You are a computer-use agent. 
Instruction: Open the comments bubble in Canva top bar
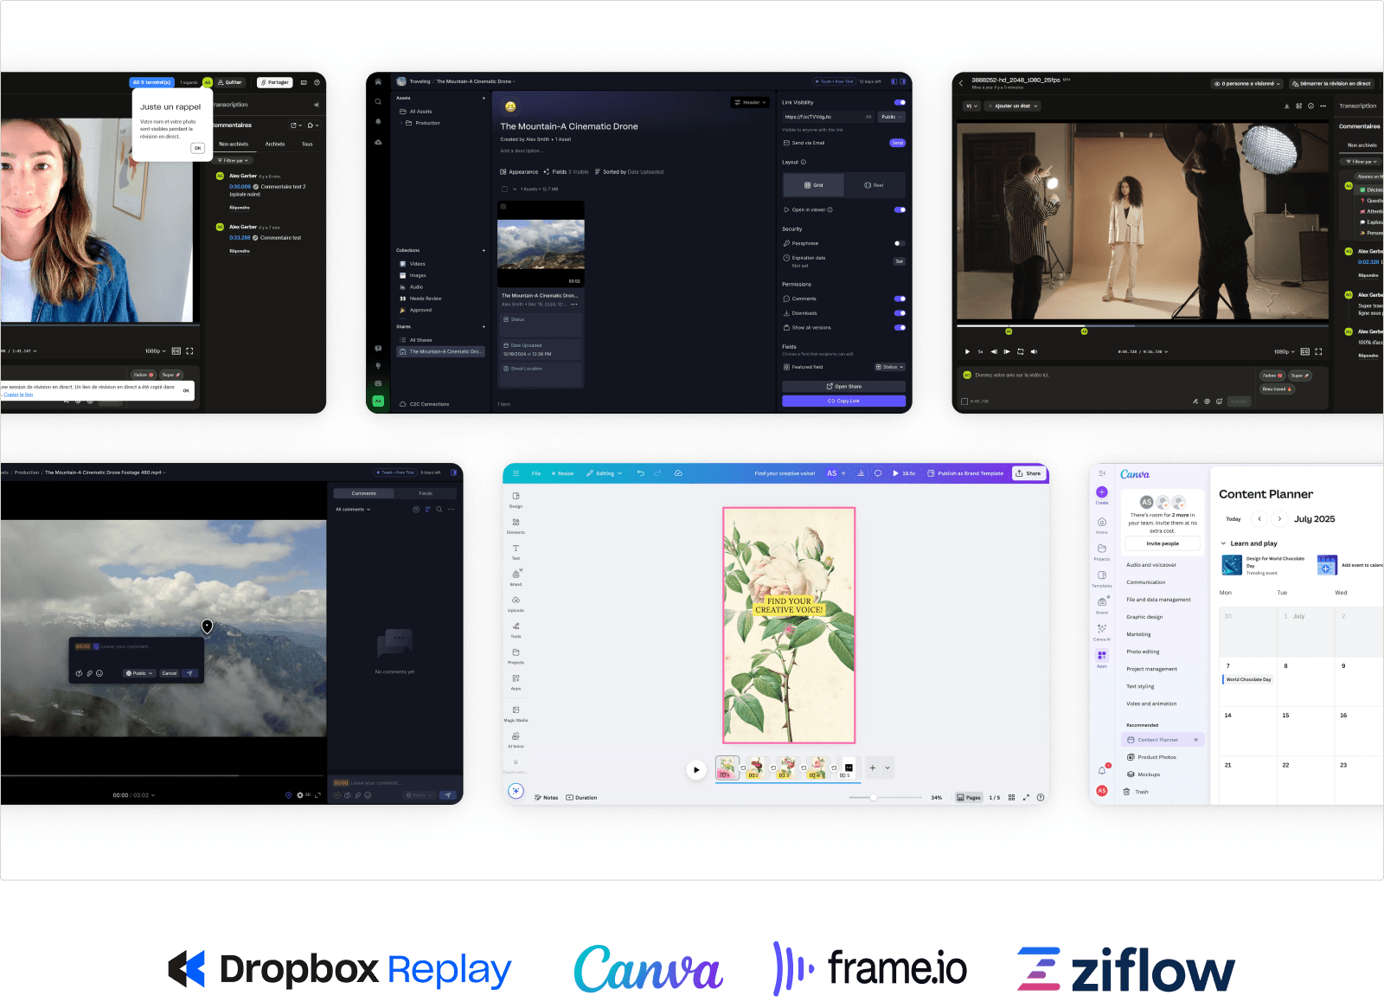click(878, 473)
